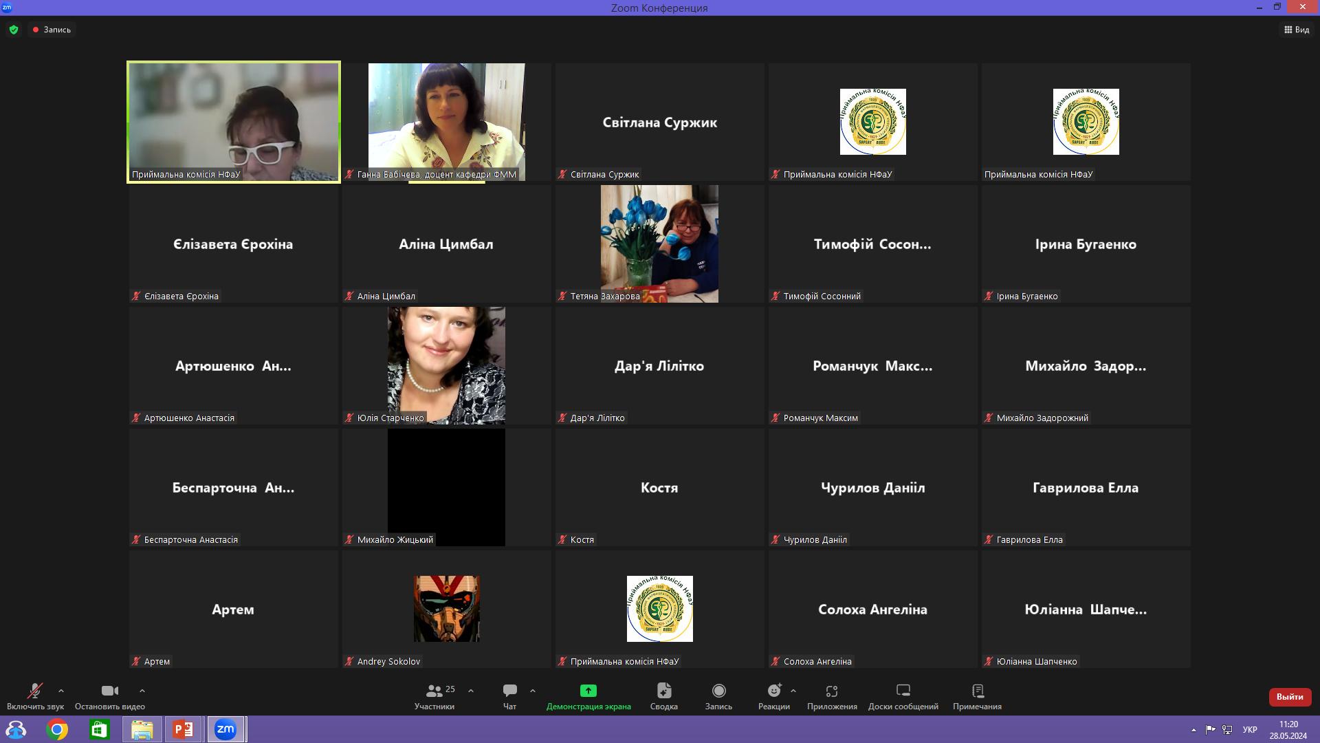Expand participants options arrow
This screenshot has width=1320, height=743.
coord(471,691)
